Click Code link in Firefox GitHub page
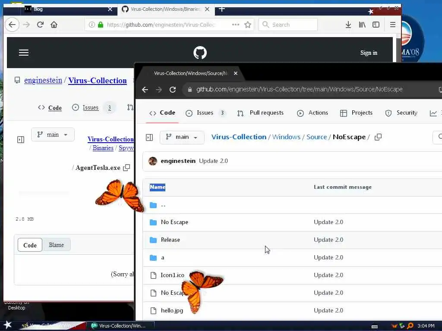The height and width of the screenshot is (331, 442). (x=55, y=108)
